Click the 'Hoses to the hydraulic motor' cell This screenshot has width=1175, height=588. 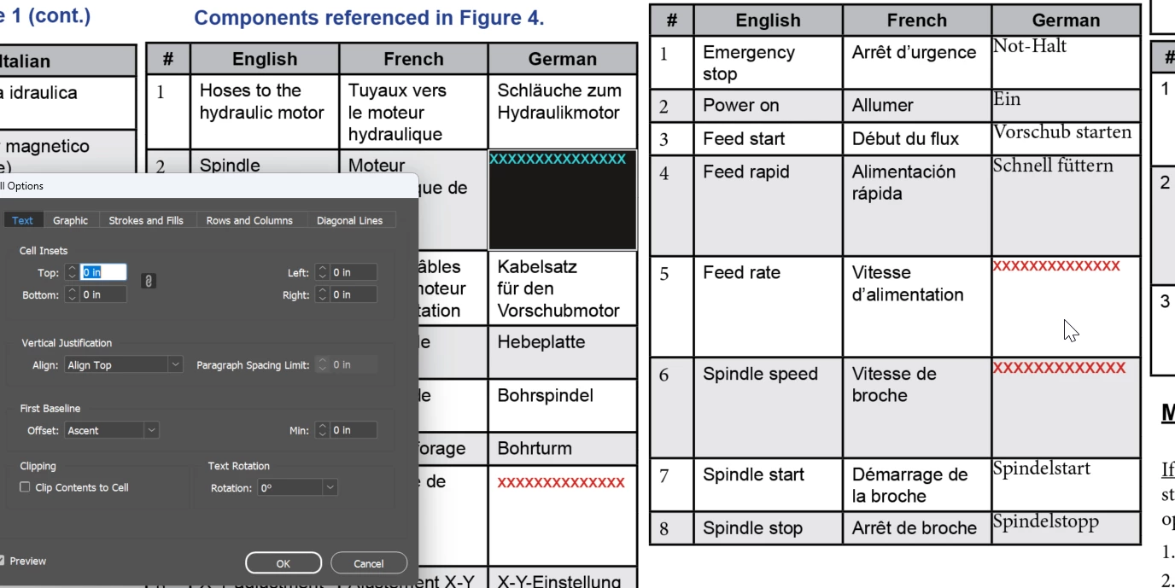(x=265, y=112)
